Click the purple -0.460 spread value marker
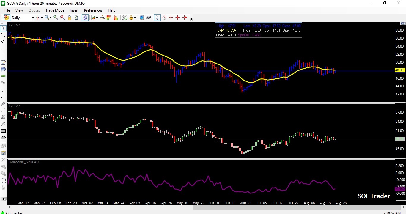This screenshot has width=406, height=214. [x=399, y=189]
